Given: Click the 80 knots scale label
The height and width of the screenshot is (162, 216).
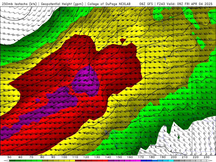Looking at the screenshot, I should point(42,157).
